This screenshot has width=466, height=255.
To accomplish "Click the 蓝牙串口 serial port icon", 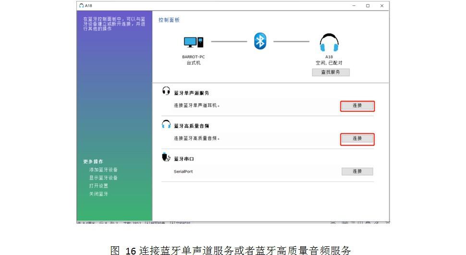I will [166, 157].
